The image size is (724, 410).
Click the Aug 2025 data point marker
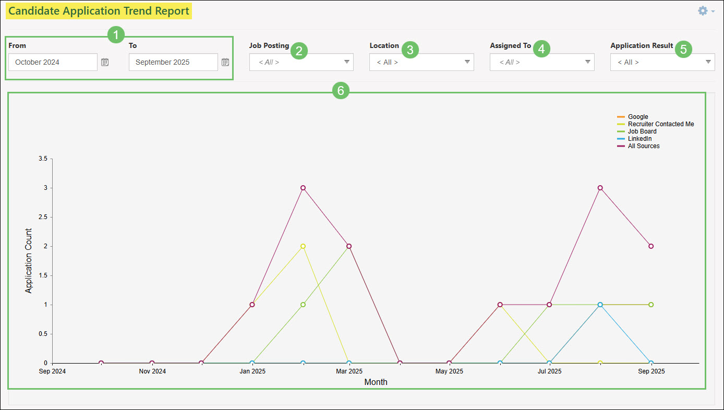click(x=600, y=188)
